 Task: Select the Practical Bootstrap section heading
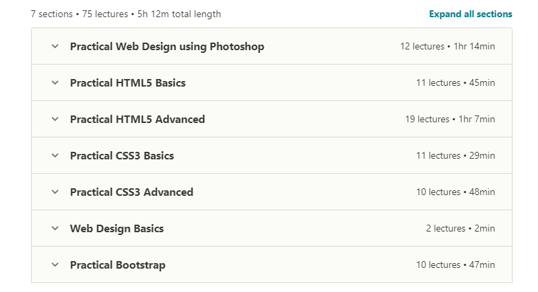coord(118,265)
